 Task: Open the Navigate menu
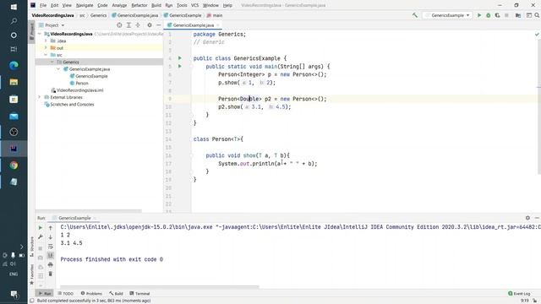pyautogui.click(x=85, y=5)
